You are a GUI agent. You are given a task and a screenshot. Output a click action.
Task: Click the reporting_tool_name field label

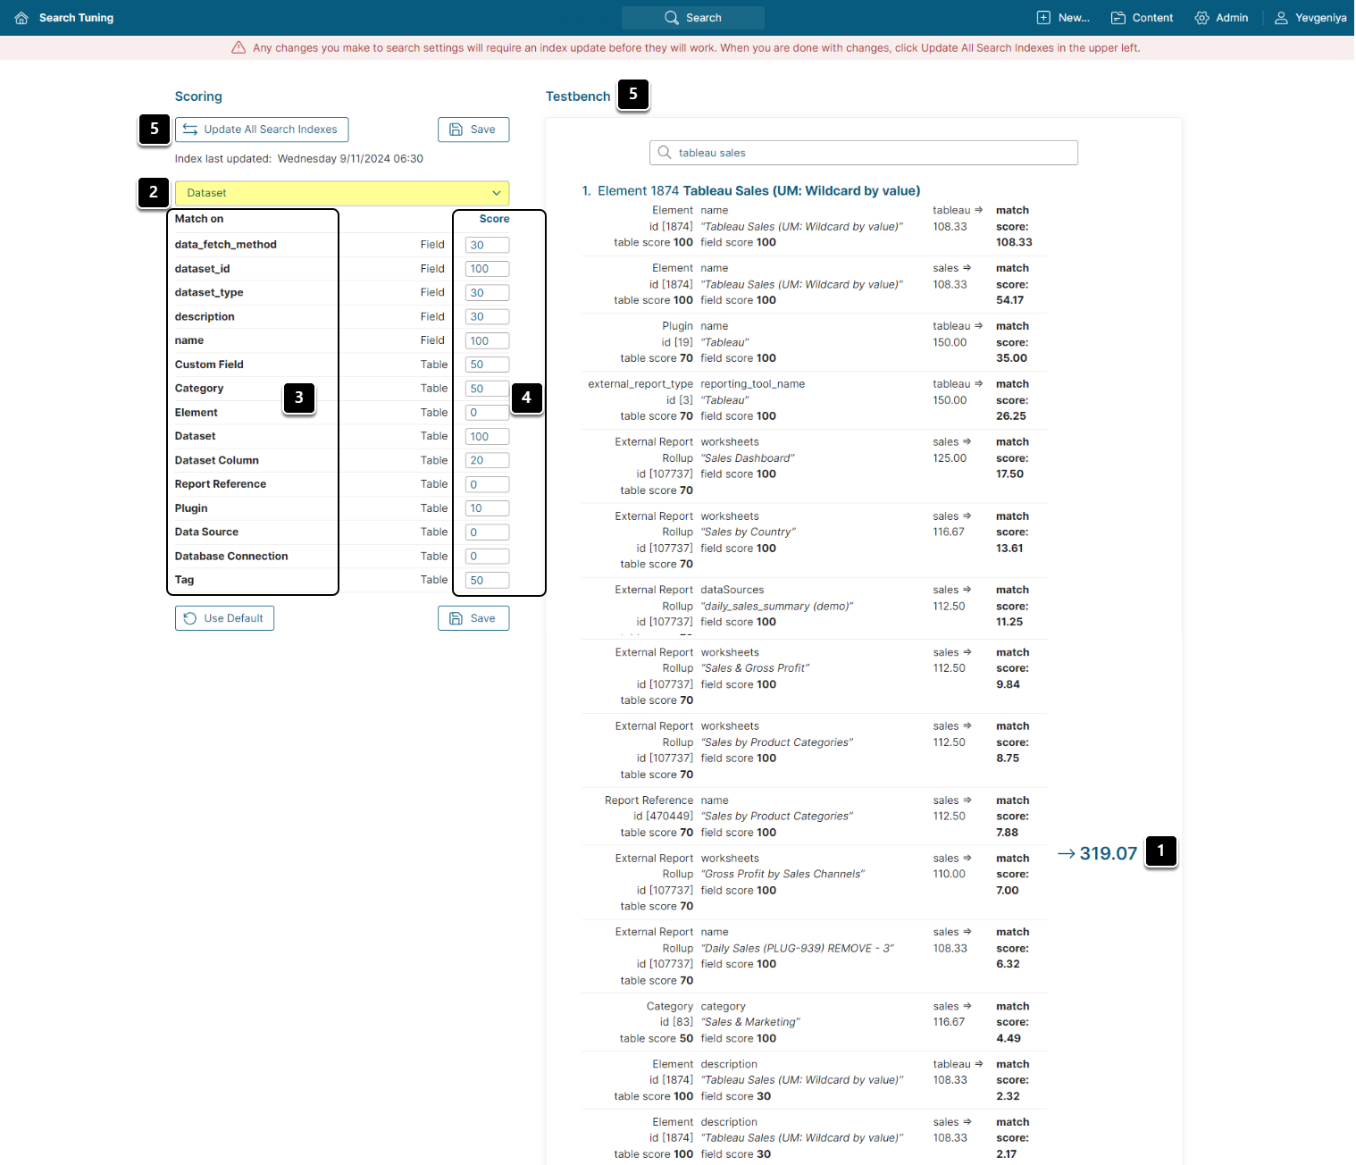[753, 384]
